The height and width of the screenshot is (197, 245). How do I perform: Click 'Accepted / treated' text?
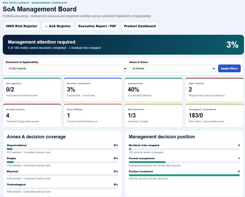point(138,121)
